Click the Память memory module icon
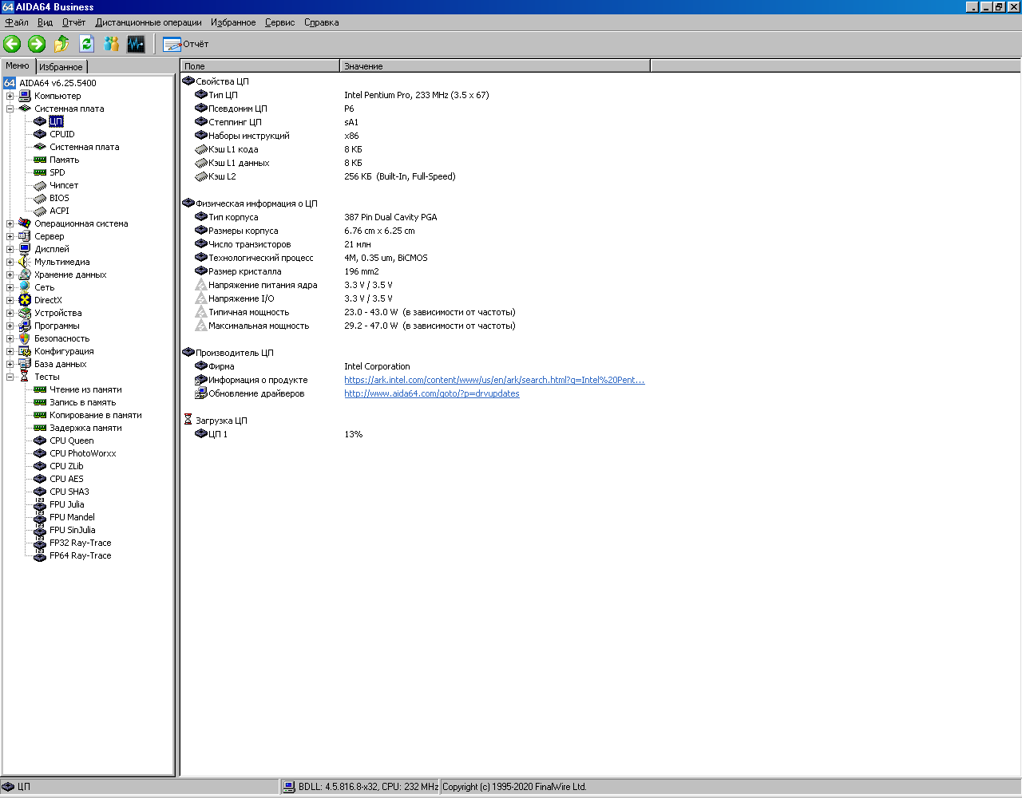 (x=40, y=160)
